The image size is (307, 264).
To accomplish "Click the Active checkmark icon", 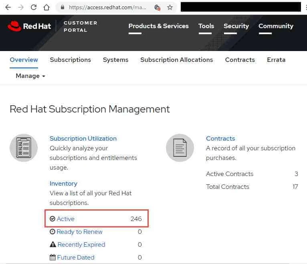I will (52, 219).
